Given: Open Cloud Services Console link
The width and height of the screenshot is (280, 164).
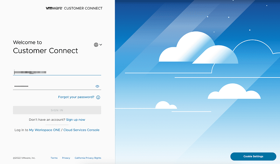Looking at the screenshot, I should click(x=82, y=130).
